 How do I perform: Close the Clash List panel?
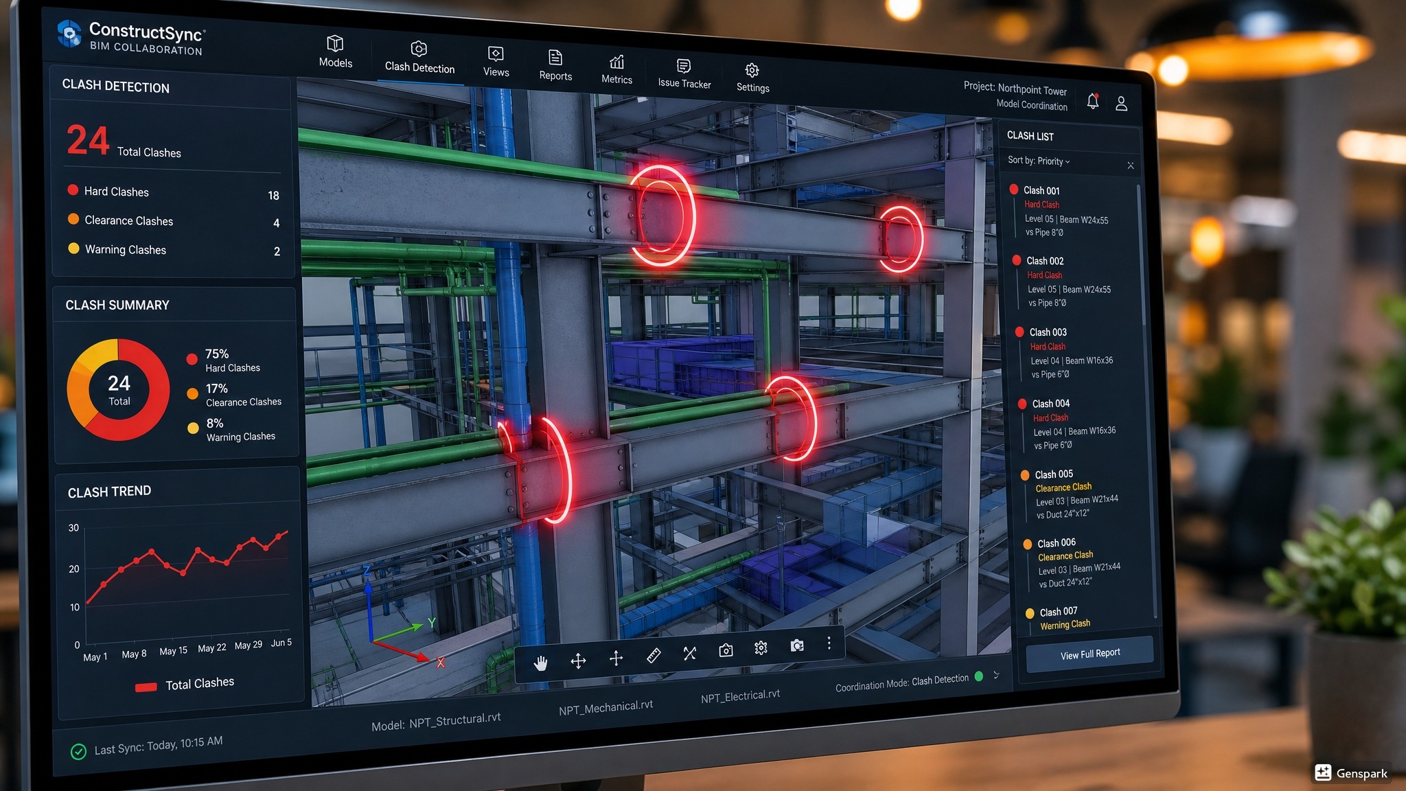point(1131,165)
